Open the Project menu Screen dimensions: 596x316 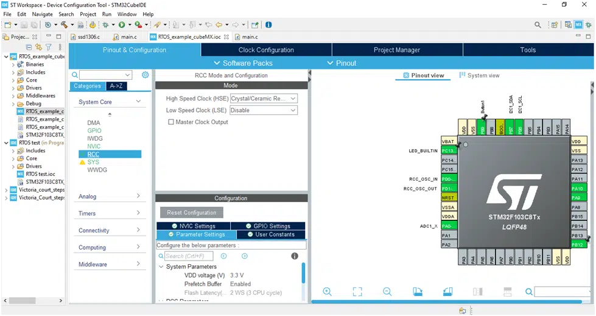point(88,14)
